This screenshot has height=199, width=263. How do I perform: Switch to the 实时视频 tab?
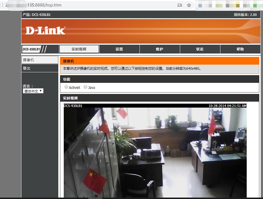point(79,49)
